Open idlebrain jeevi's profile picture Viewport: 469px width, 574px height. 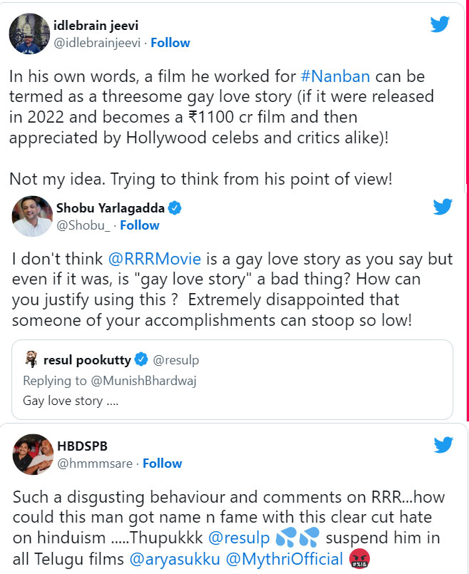[x=27, y=33]
